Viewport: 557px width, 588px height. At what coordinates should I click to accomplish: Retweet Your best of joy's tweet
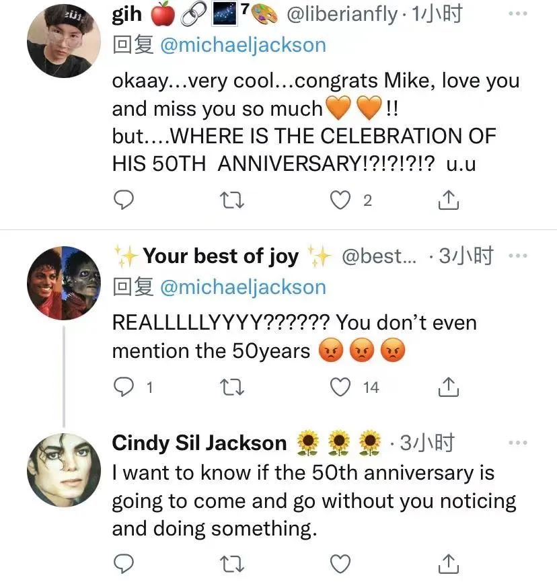point(233,387)
